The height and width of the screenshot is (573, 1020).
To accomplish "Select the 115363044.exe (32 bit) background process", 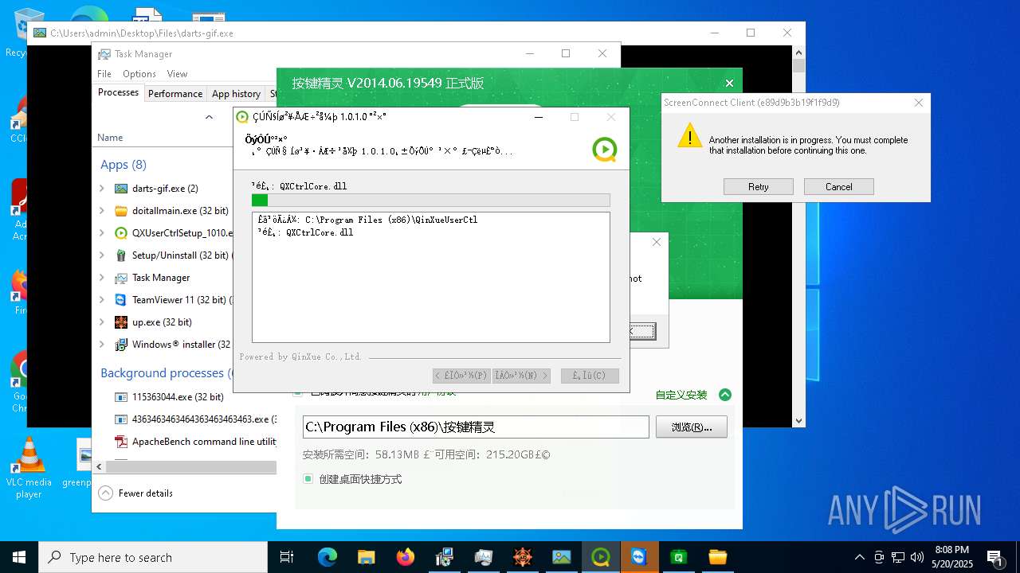I will (178, 397).
